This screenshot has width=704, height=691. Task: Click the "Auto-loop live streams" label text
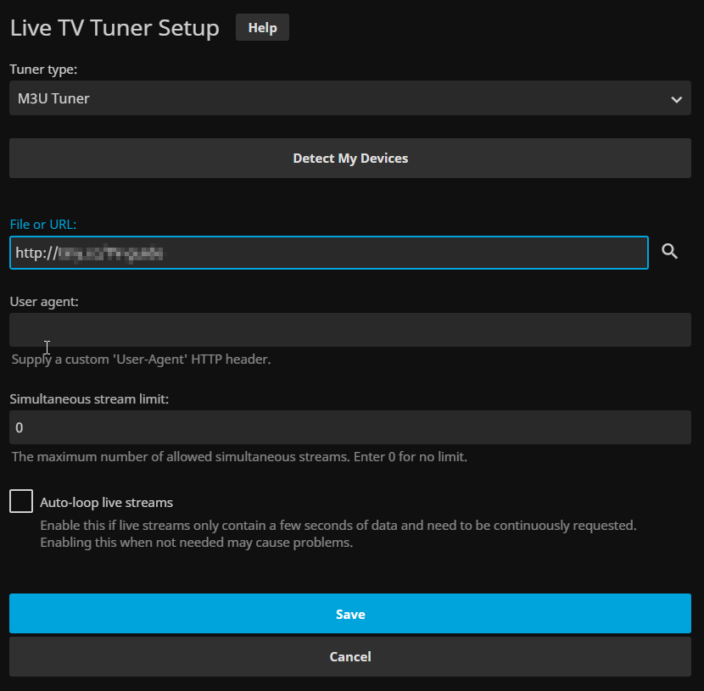coord(107,502)
